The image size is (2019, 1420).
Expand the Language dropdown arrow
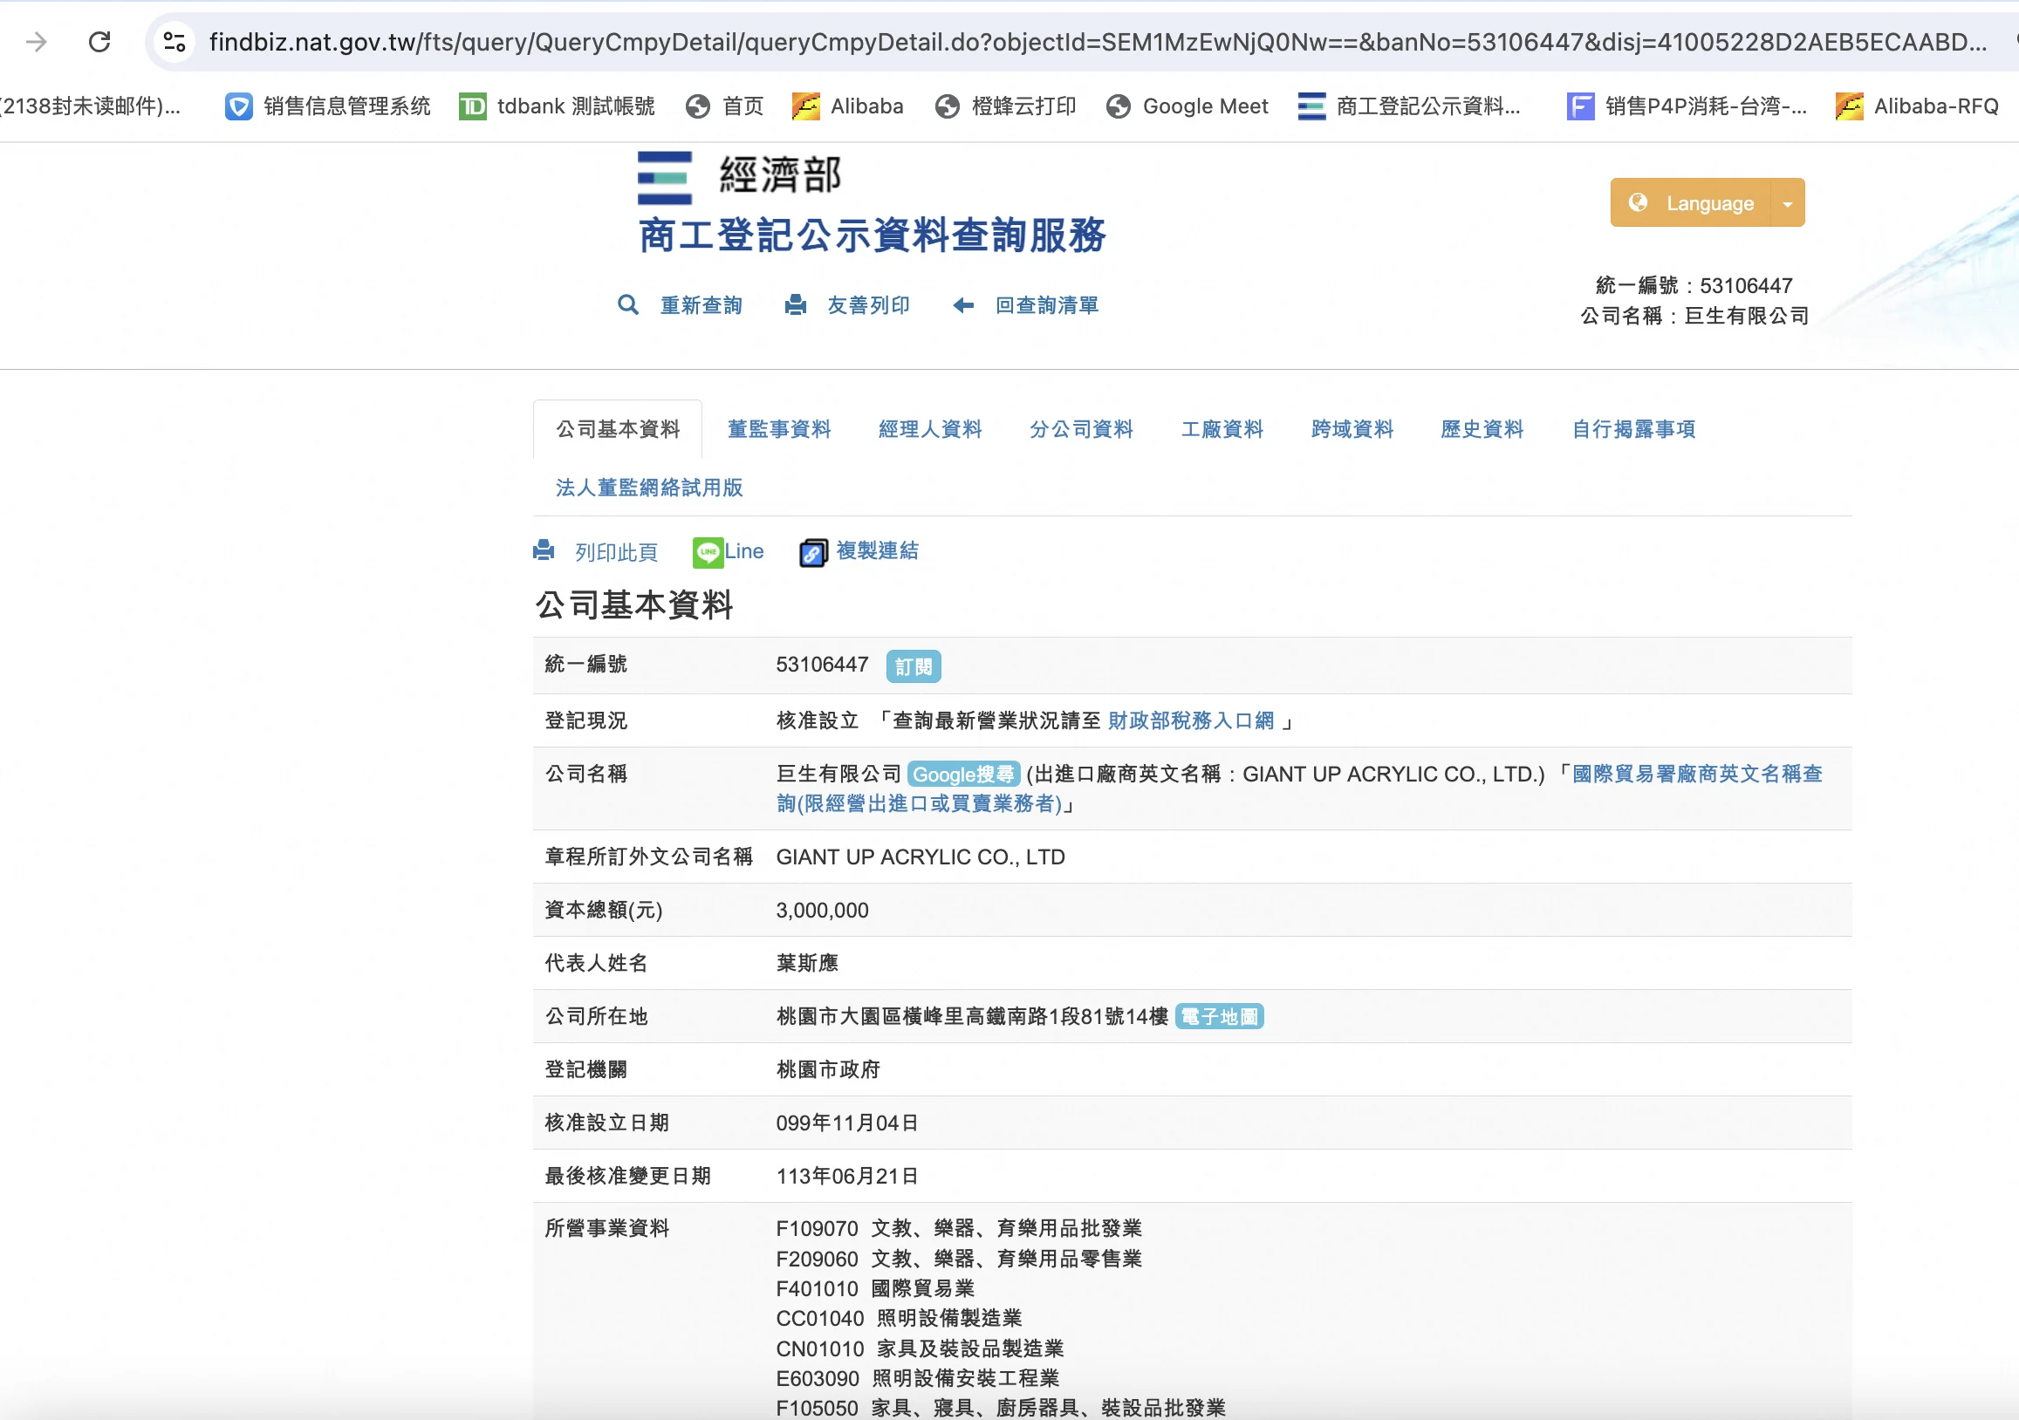pyautogui.click(x=1787, y=203)
